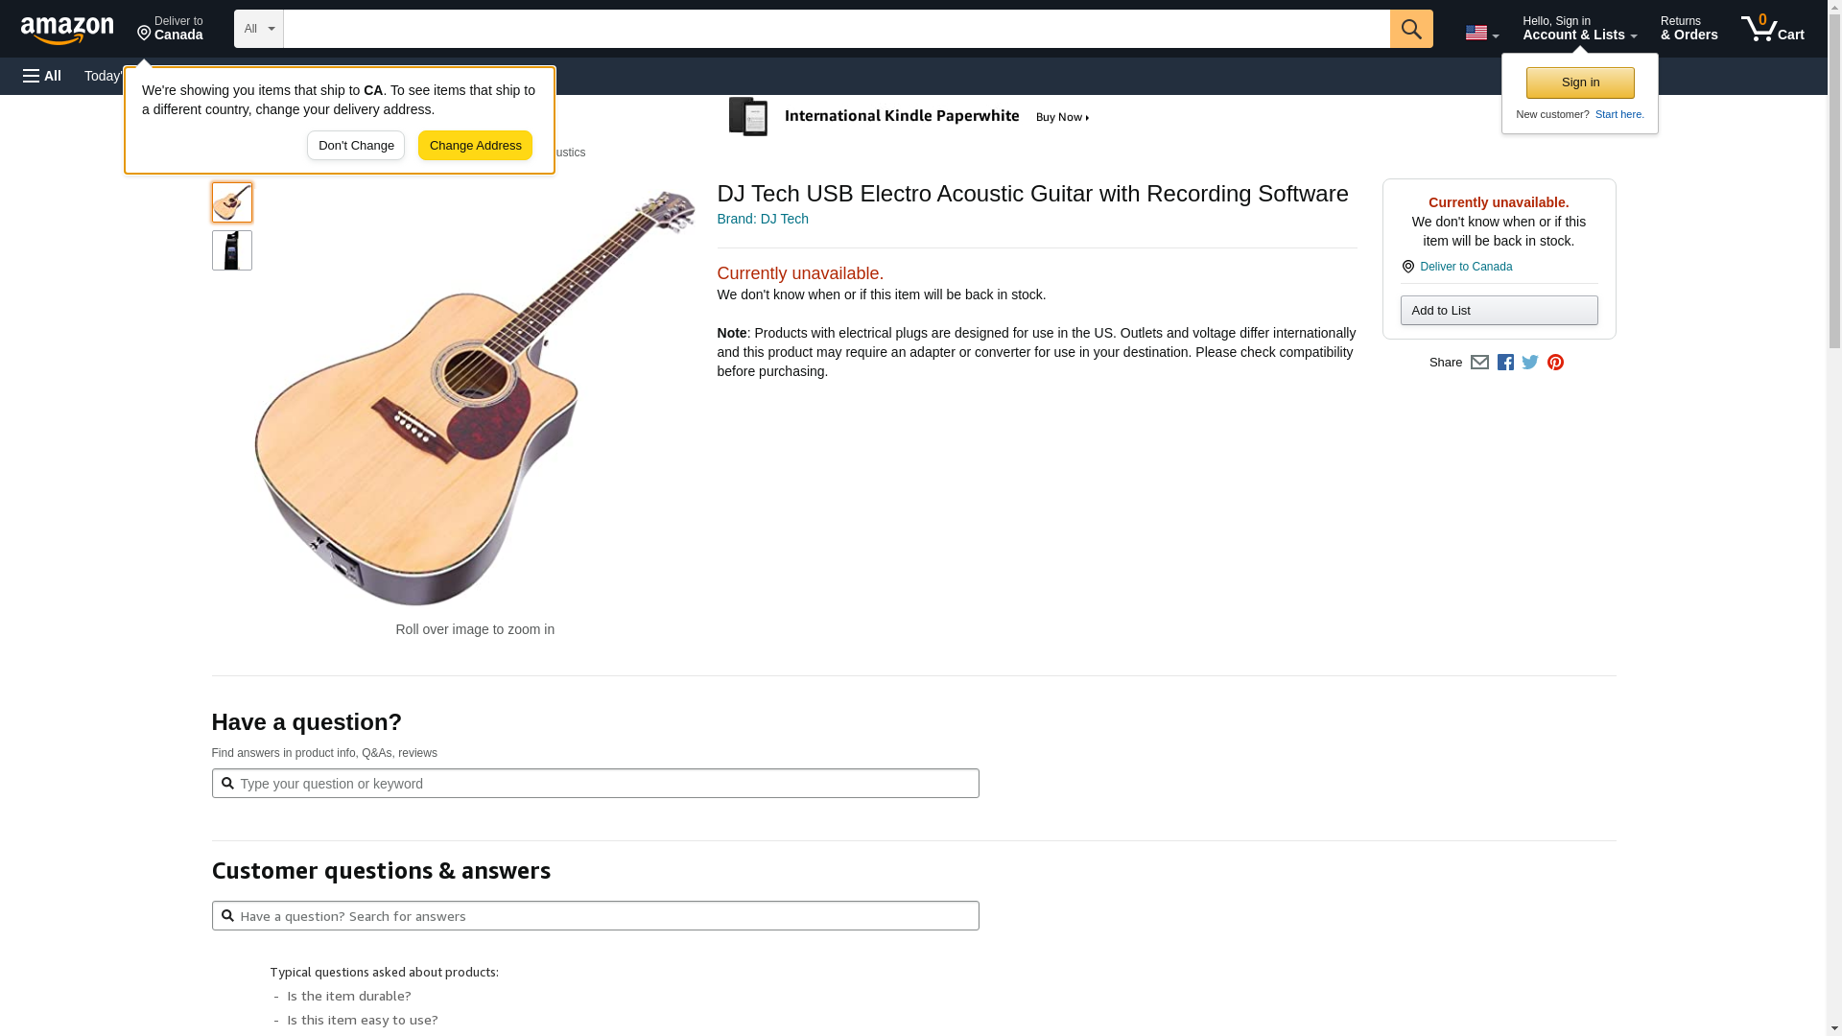
Task: Share the product on Facebook
Action: point(1505,363)
